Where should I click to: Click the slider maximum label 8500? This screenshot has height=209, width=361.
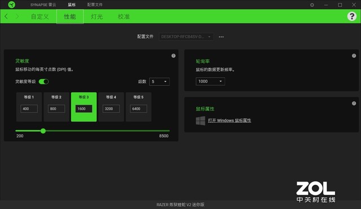(164, 136)
